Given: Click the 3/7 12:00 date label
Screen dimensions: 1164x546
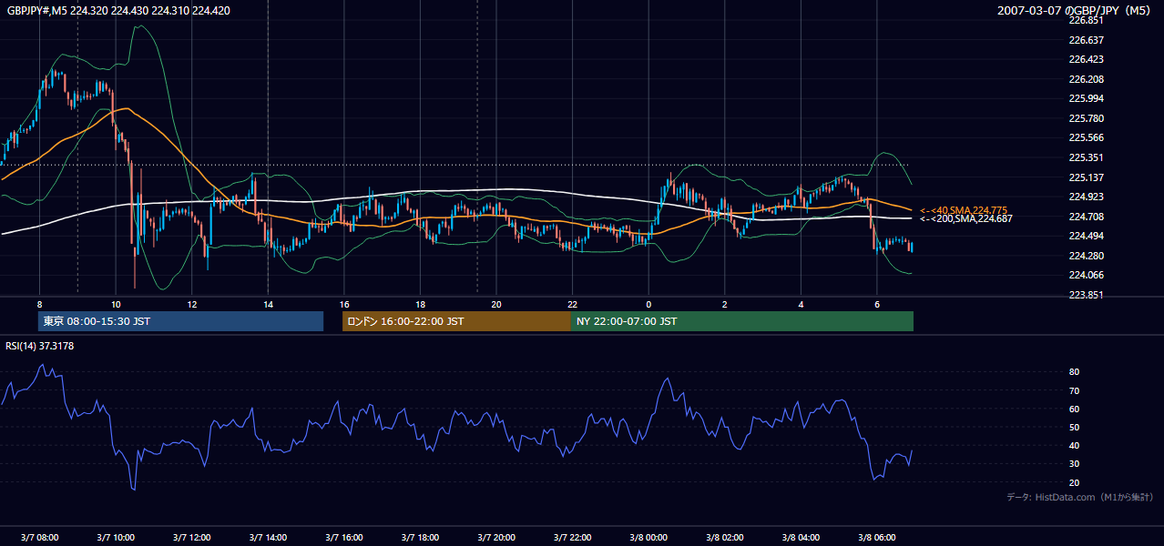Looking at the screenshot, I should tap(192, 538).
